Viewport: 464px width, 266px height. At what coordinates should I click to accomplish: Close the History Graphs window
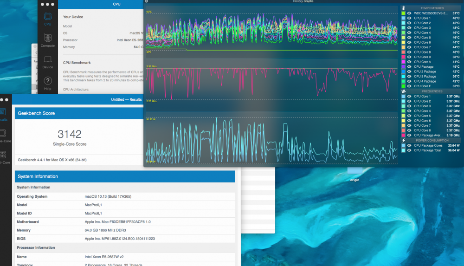point(147,1)
